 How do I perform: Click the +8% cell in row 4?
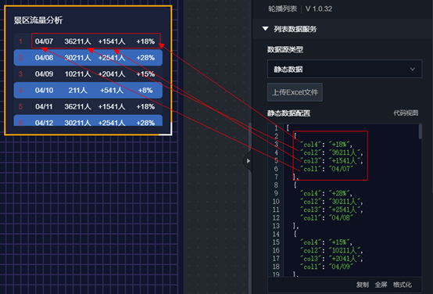click(x=145, y=91)
